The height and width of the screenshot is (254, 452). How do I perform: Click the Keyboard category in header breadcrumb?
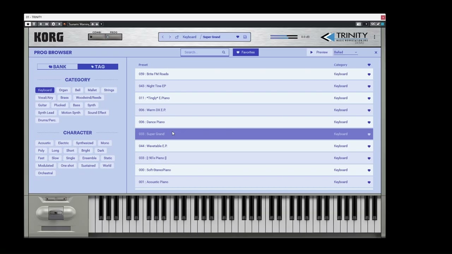pos(189,37)
